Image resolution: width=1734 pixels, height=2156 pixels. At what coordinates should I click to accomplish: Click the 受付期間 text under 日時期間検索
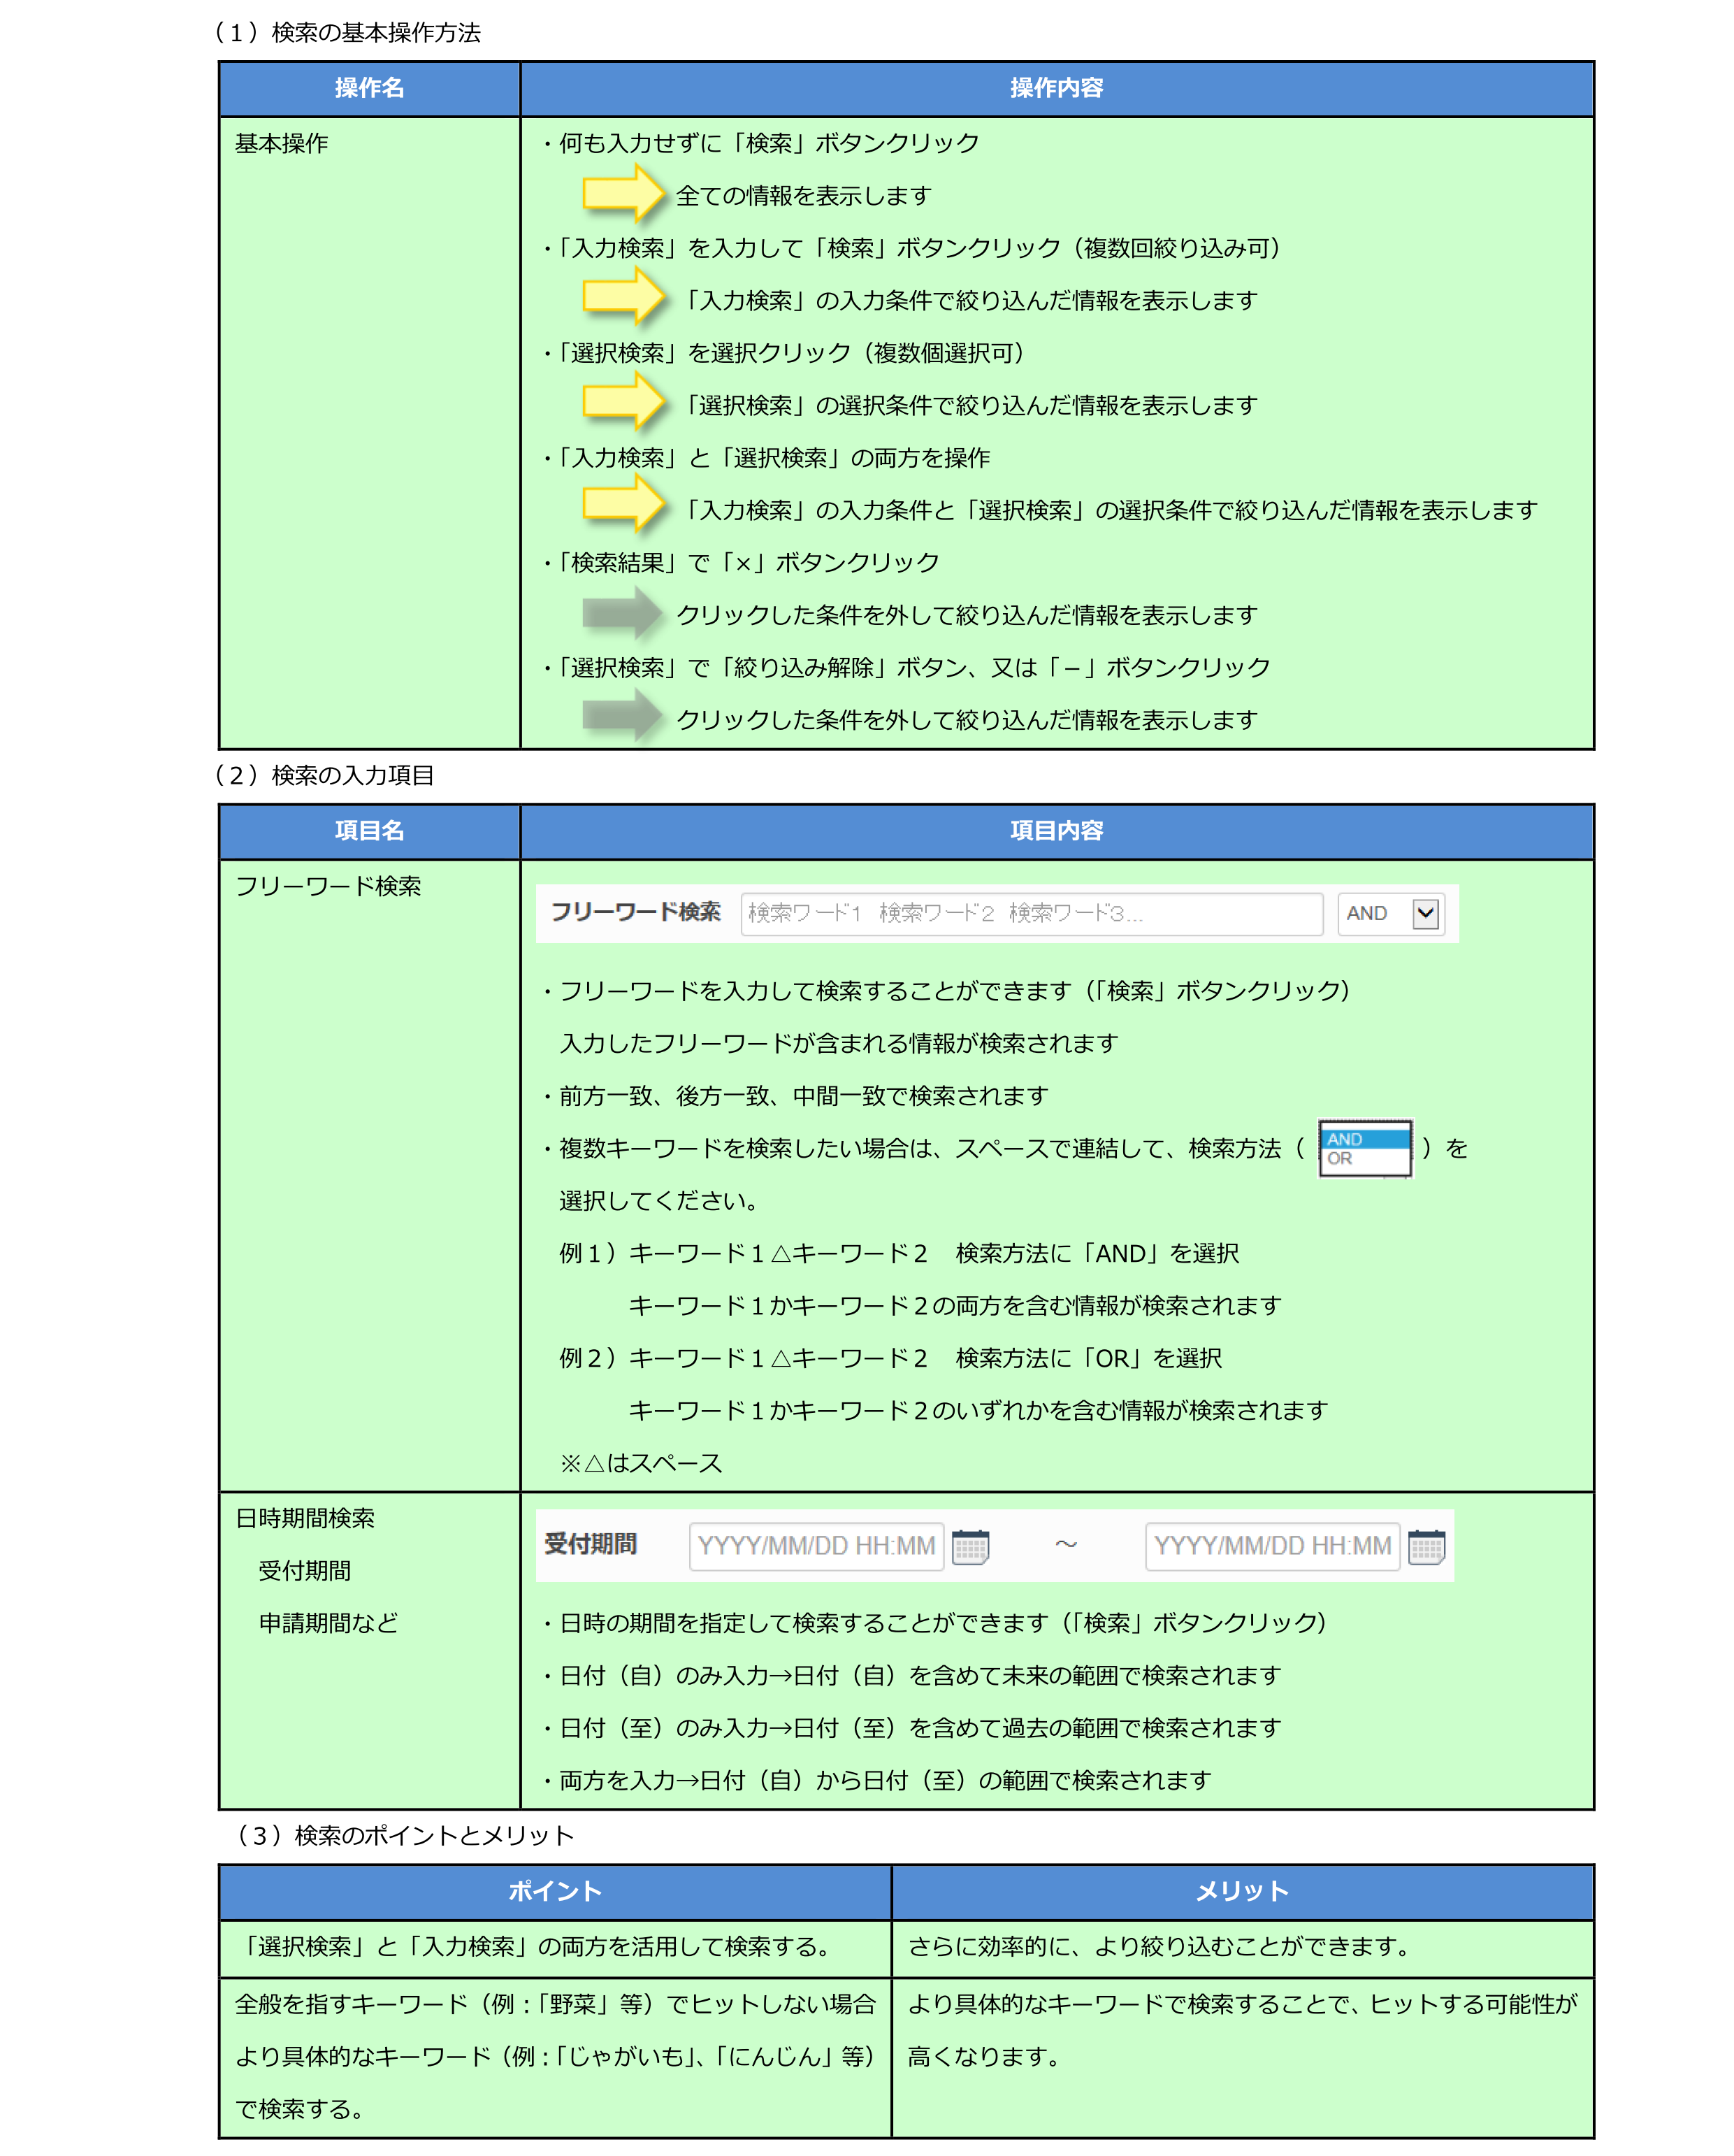pyautogui.click(x=305, y=1572)
